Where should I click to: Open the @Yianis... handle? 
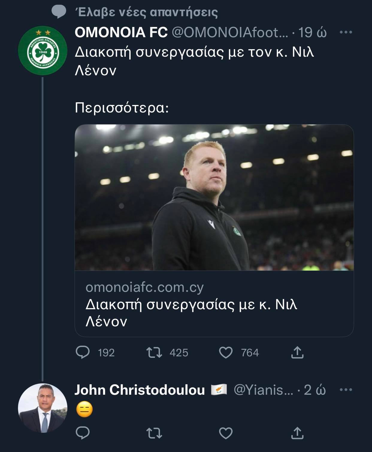click(x=263, y=390)
